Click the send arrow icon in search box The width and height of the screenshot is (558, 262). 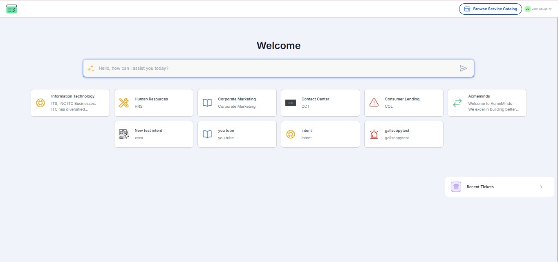click(463, 68)
